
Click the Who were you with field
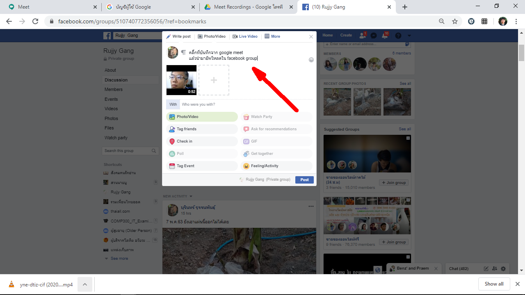246,104
